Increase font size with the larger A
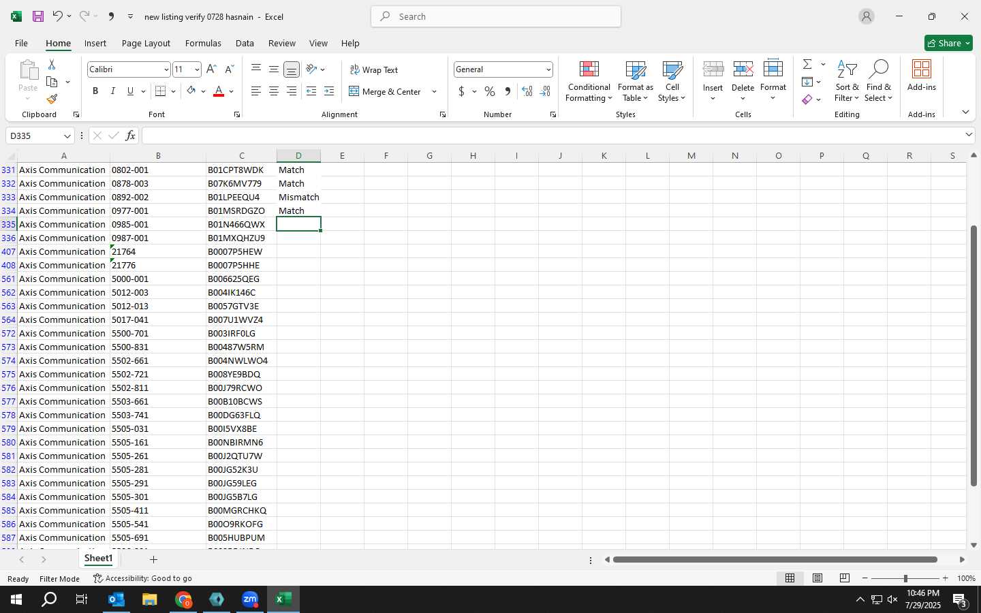The width and height of the screenshot is (981, 613). point(211,69)
